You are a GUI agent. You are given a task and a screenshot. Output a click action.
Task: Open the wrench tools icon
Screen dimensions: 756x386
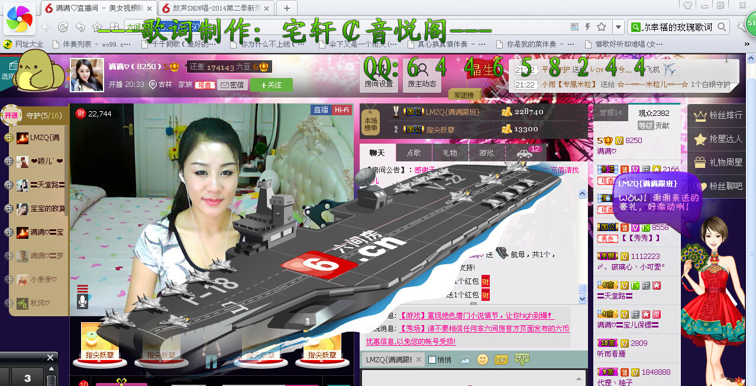(x=742, y=27)
